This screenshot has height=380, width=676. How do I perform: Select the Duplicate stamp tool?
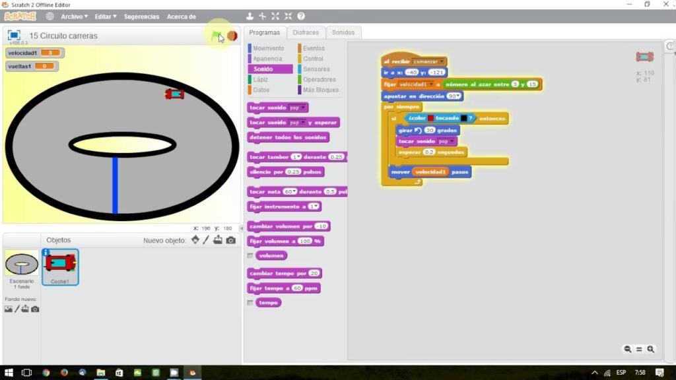pyautogui.click(x=250, y=16)
